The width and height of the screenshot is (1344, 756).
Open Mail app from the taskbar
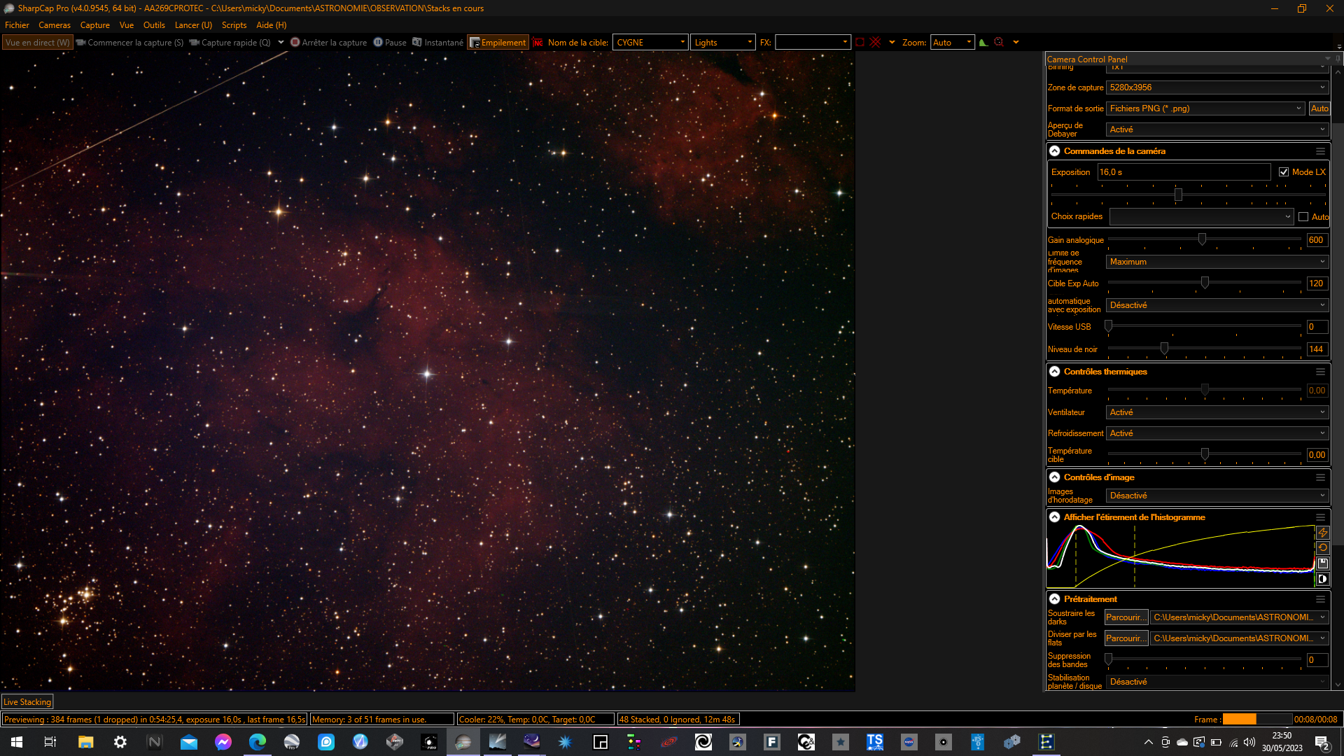pyautogui.click(x=189, y=742)
